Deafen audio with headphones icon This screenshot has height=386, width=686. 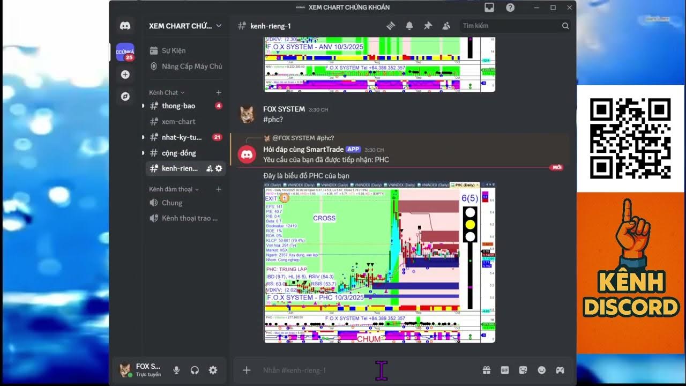click(195, 370)
